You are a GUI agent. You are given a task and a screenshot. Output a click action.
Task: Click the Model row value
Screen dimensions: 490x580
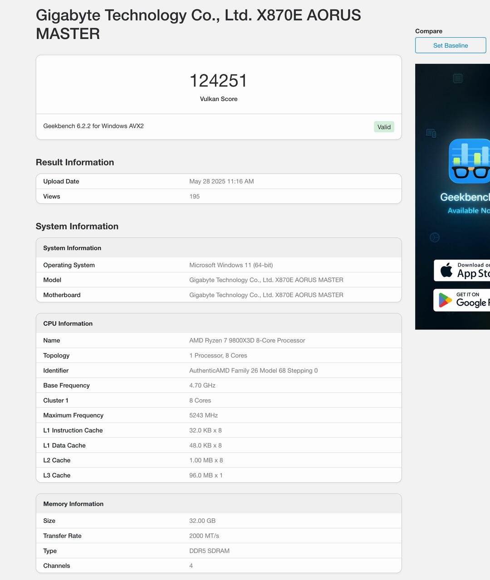[x=266, y=280]
